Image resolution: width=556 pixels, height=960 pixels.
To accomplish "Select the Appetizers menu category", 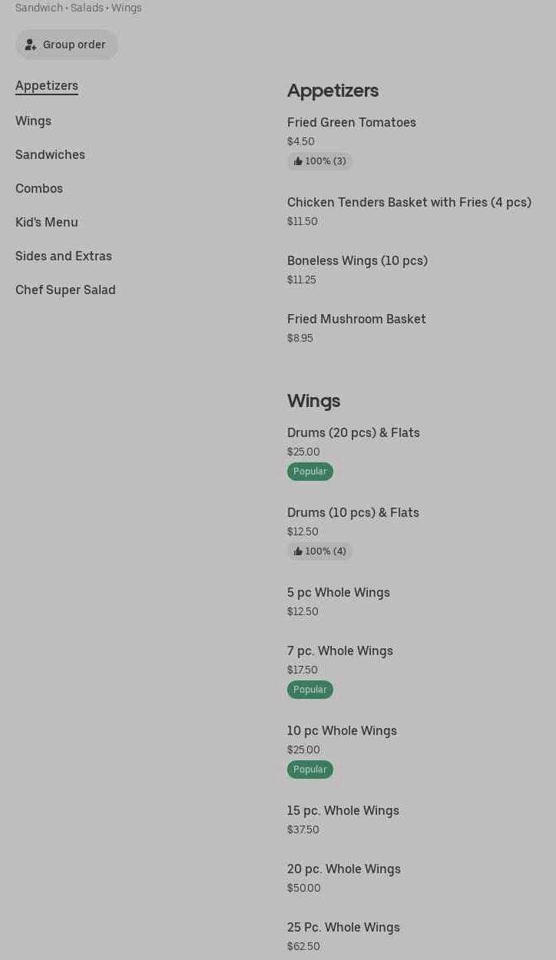I will click(47, 85).
